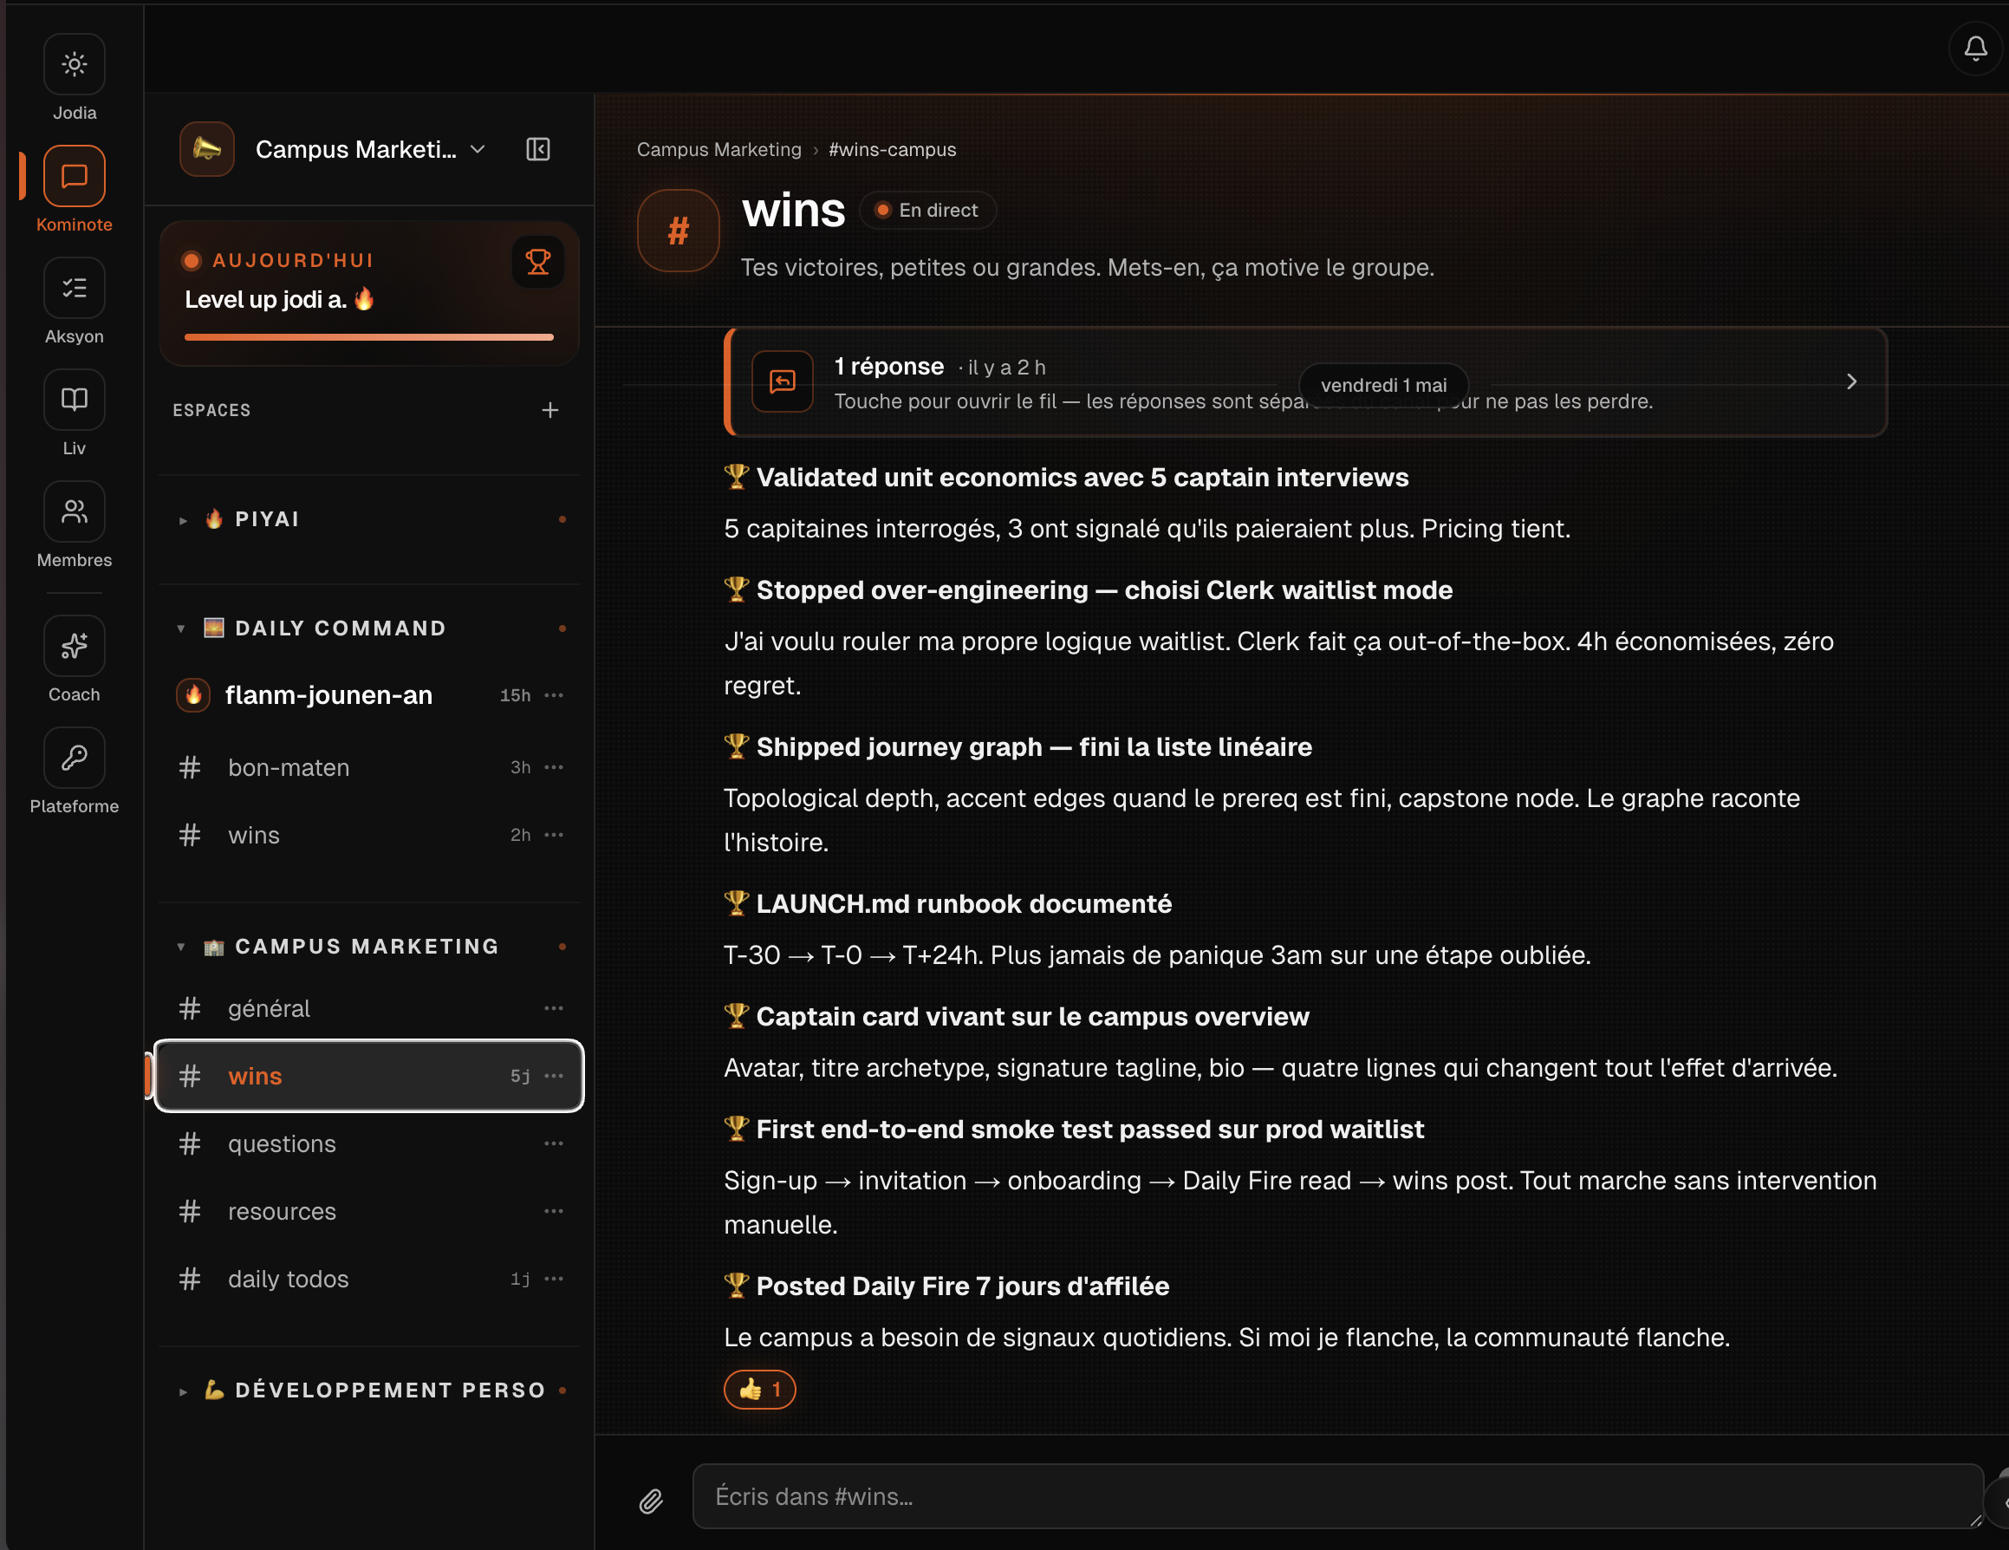Select bon-maten channel

(369, 767)
